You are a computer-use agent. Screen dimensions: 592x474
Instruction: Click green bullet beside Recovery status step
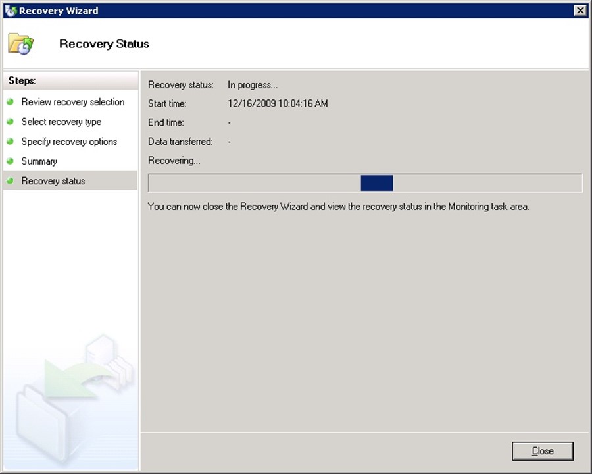click(x=11, y=181)
